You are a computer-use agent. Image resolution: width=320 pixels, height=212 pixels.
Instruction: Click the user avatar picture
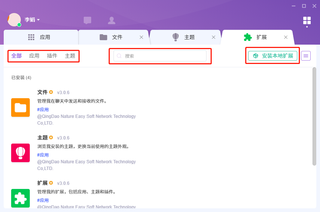pos(14,20)
